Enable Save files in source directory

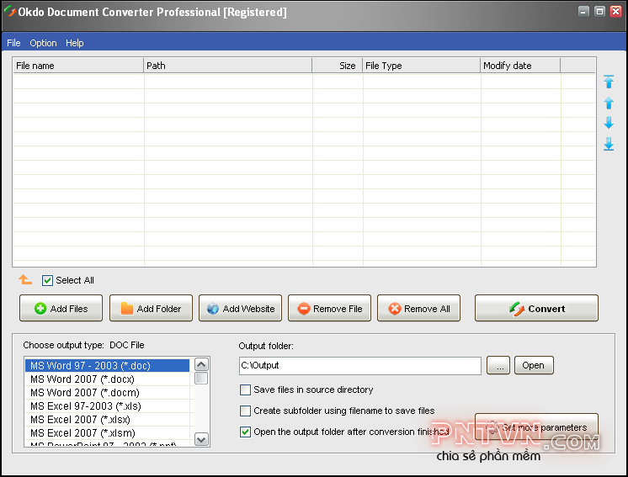click(x=245, y=390)
